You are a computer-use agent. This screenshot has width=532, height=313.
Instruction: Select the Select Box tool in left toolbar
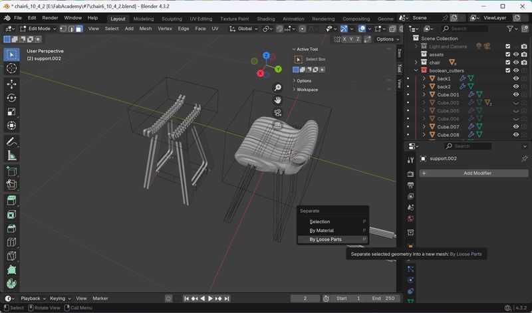click(x=11, y=54)
